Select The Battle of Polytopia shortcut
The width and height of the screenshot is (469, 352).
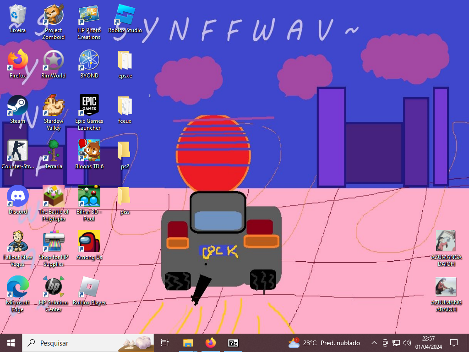(53, 203)
